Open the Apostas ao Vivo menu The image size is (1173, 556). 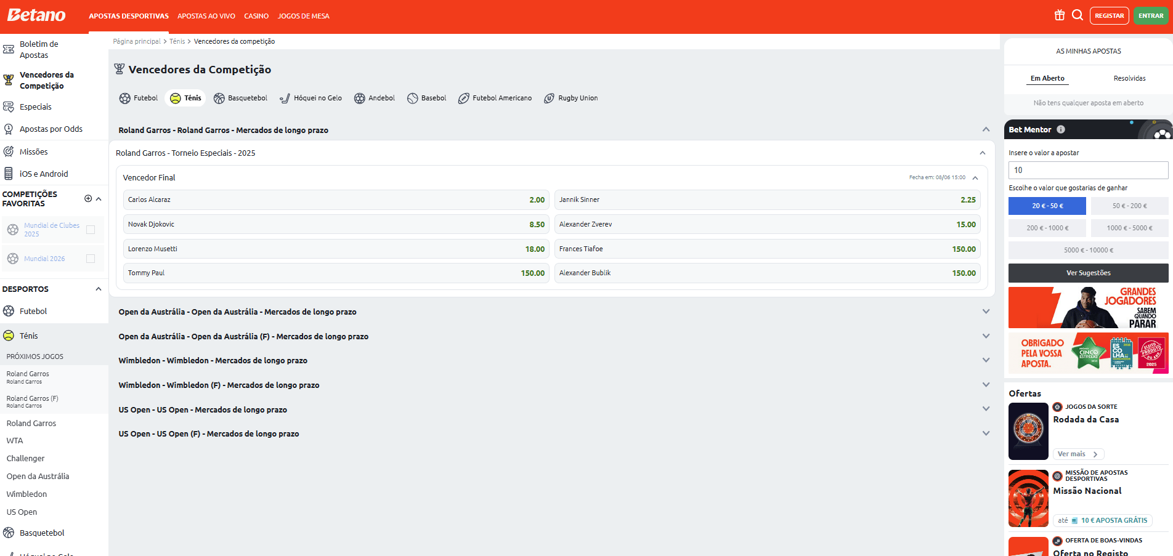tap(206, 16)
